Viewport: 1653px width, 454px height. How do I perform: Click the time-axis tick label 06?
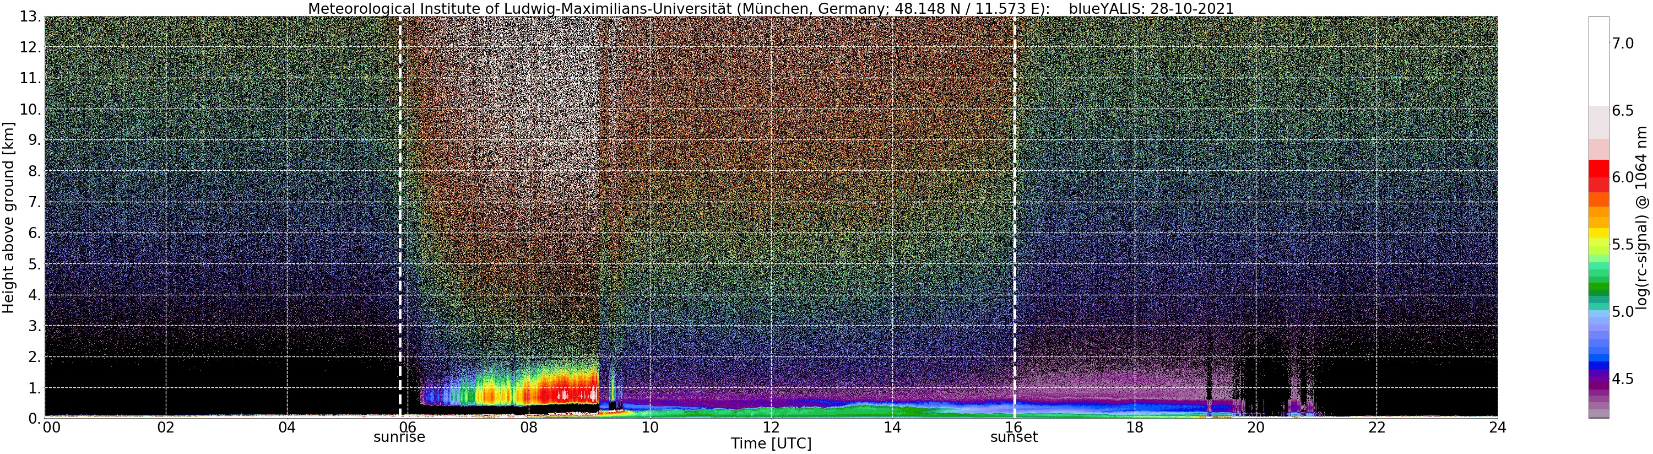click(x=408, y=427)
